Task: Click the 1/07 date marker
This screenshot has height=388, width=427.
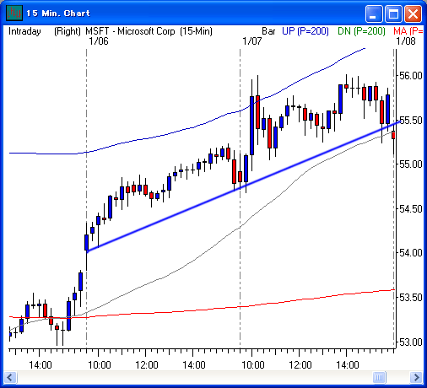Action: tap(252, 41)
